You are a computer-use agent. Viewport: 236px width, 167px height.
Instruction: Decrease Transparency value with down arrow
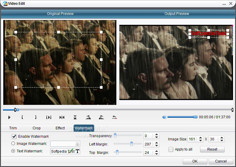(156, 137)
